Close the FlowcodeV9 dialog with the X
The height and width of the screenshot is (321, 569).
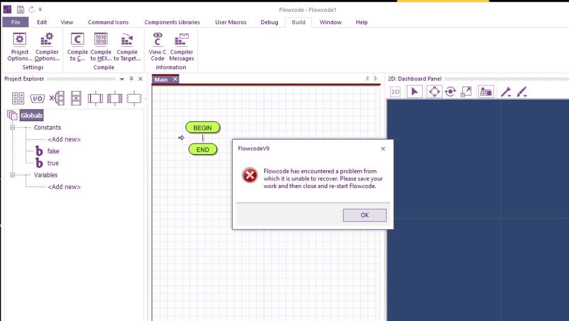pos(383,149)
